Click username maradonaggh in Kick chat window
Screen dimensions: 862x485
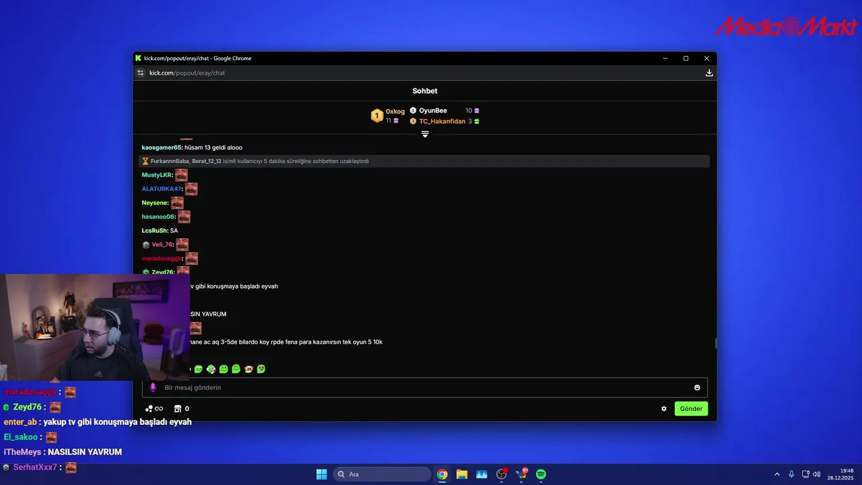tap(162, 259)
